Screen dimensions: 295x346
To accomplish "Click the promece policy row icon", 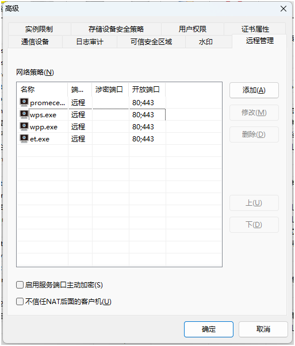I will [x=24, y=103].
